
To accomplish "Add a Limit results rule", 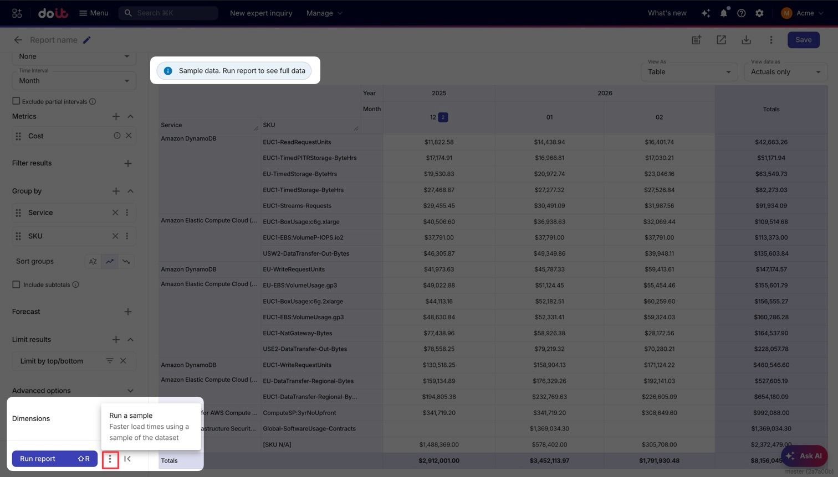I will (116, 339).
